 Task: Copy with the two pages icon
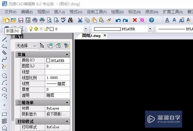coord(87,20)
